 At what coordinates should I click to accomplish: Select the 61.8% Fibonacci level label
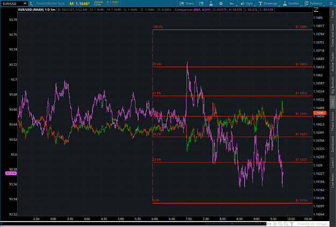click(156, 93)
